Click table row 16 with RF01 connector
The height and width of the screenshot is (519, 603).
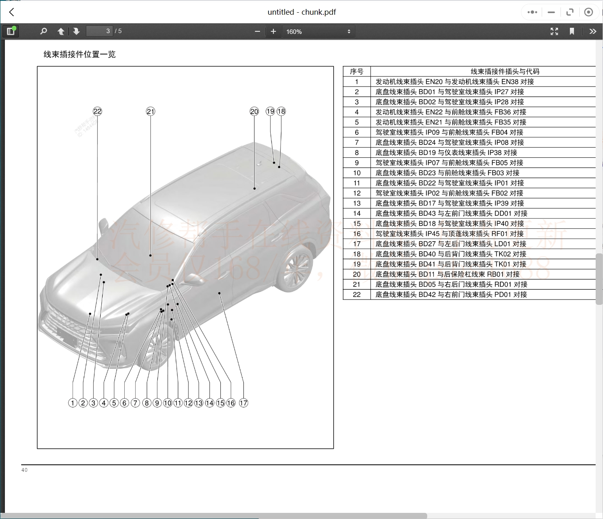[449, 234]
